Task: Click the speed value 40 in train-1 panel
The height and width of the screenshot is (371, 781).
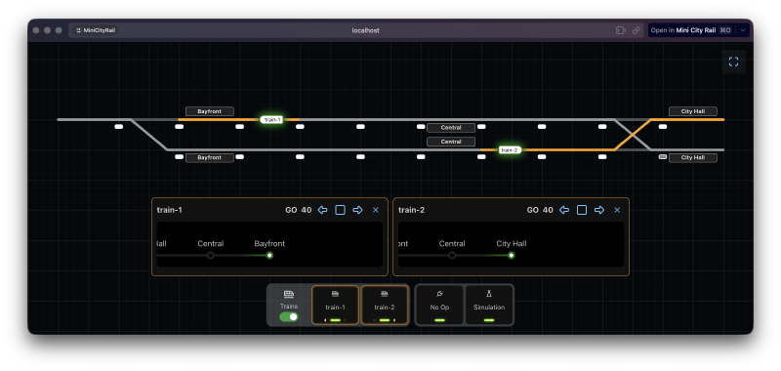Action: pyautogui.click(x=307, y=210)
